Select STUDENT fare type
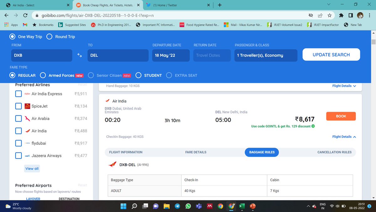 (138, 75)
